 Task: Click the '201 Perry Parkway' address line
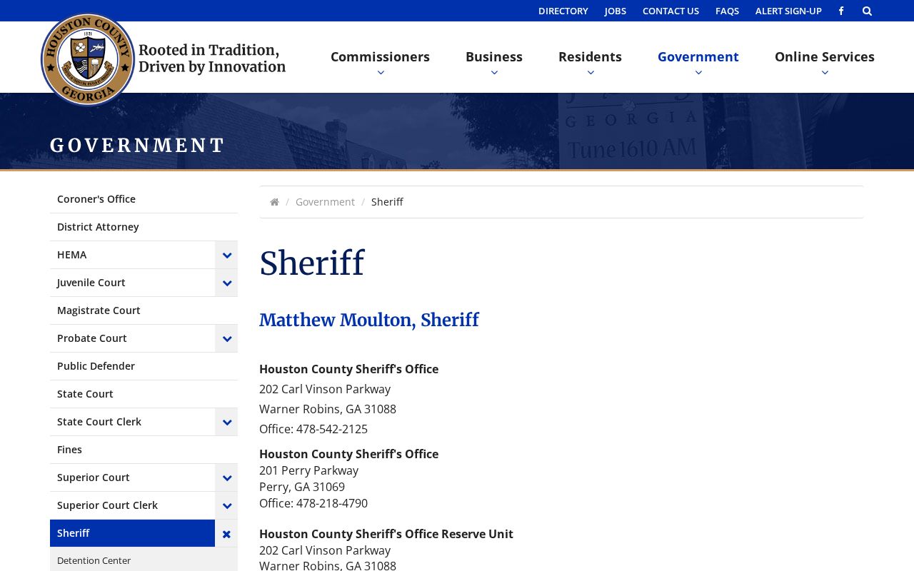308,470
